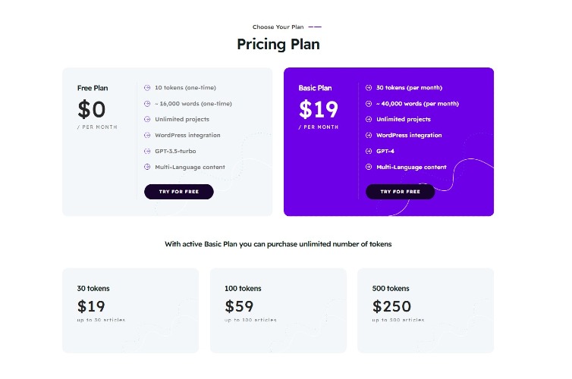Click arrow icon beside Basic Plan Multi-Language content
Screen dimensions: 572x379
click(x=369, y=167)
